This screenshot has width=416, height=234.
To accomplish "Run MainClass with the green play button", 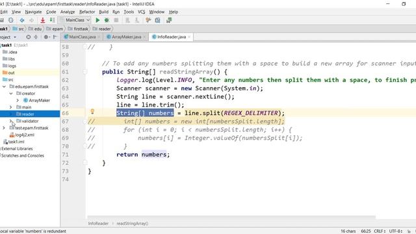I will [x=97, y=20].
